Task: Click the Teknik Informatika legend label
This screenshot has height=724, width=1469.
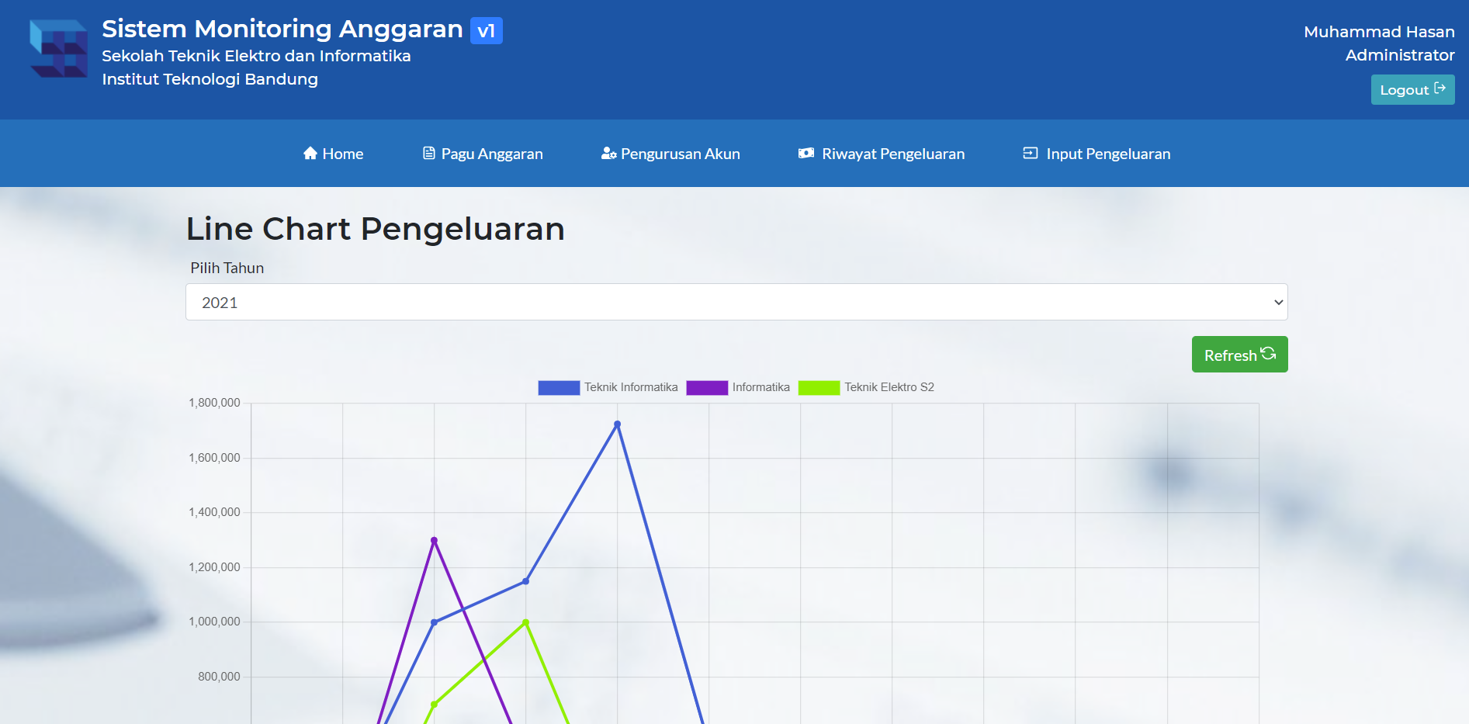Action: [x=631, y=387]
